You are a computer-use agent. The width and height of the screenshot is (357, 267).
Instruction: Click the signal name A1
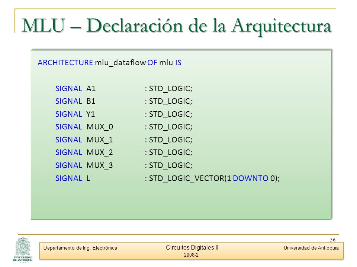tap(91, 88)
